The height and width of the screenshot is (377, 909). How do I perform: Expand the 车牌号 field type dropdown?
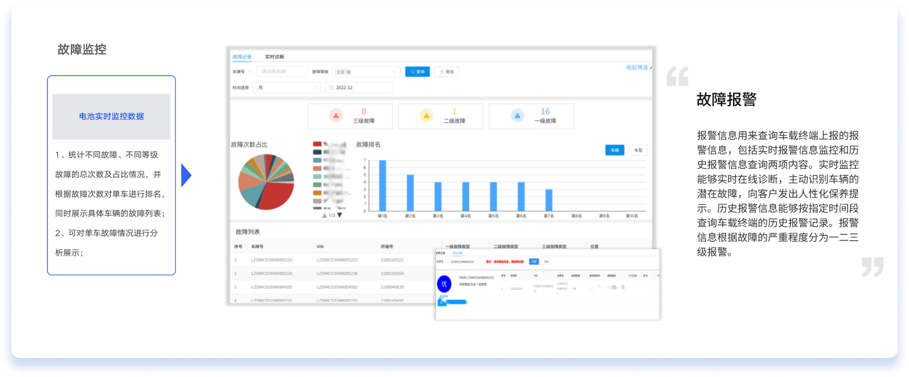point(250,72)
